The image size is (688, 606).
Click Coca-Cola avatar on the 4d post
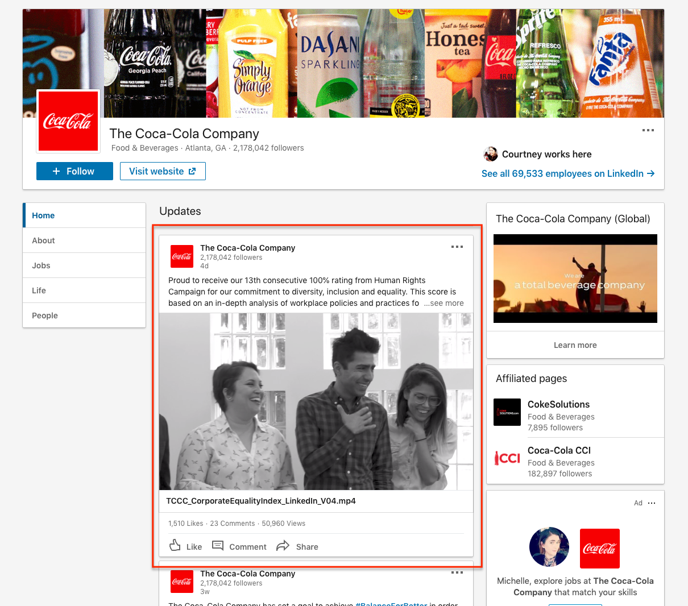click(182, 256)
